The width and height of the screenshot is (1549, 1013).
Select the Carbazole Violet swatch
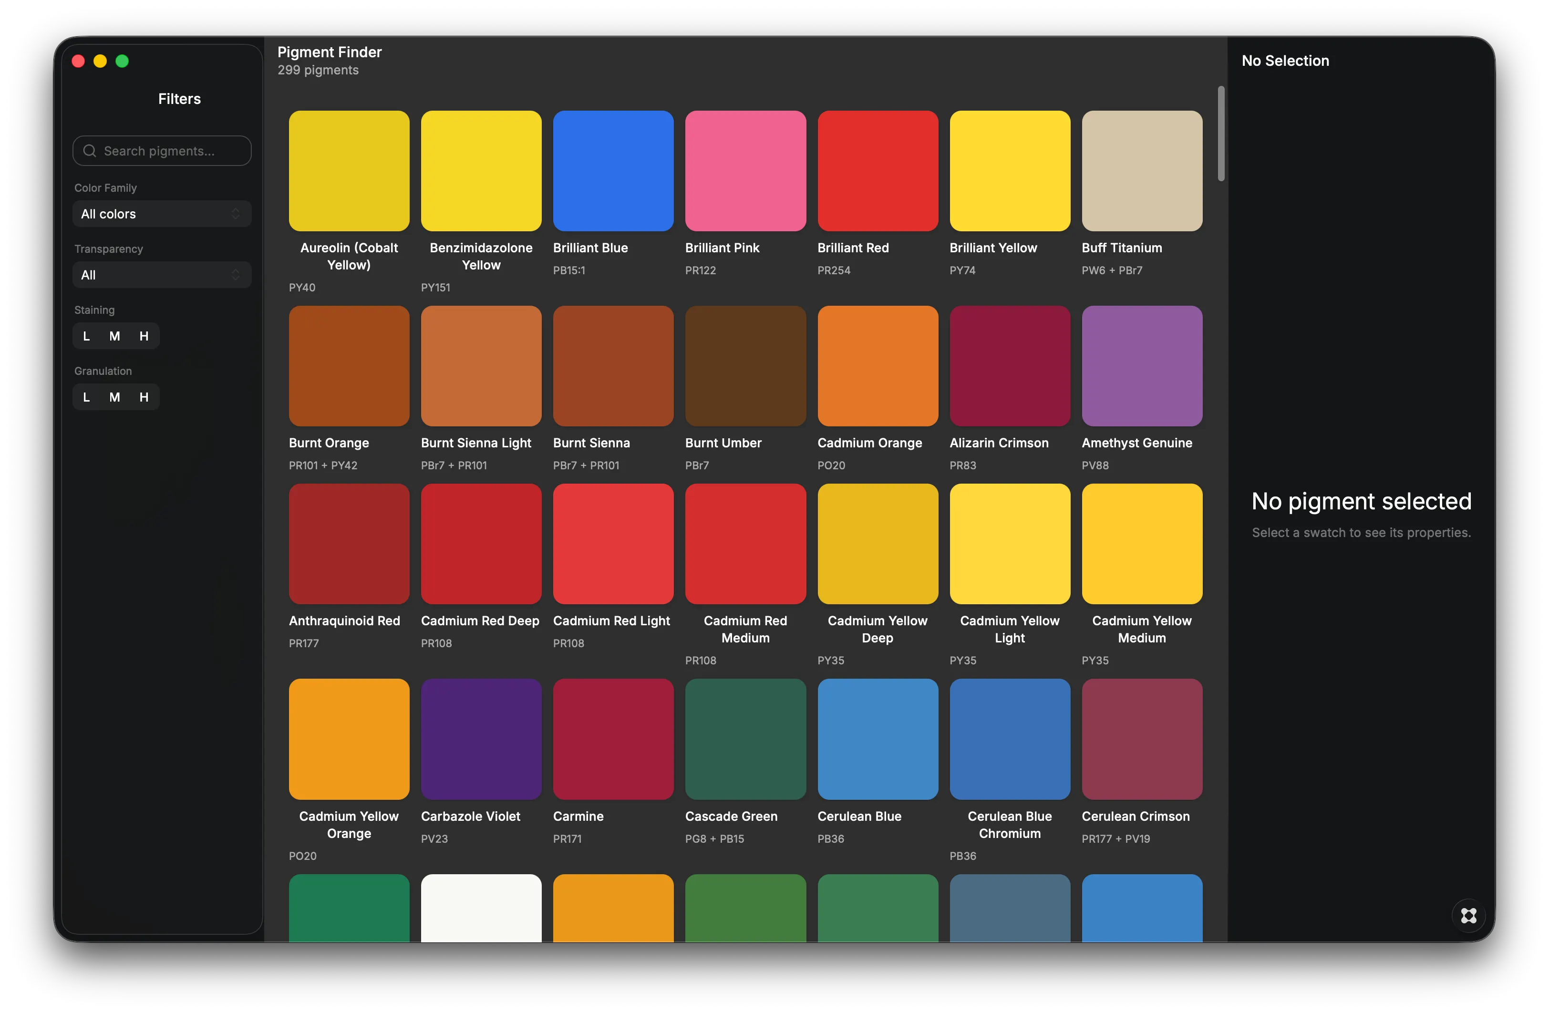[x=481, y=740]
